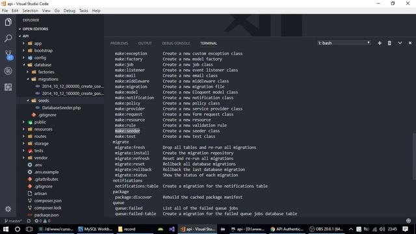The width and height of the screenshot is (416, 234).
Task: Open the Source Control view icon
Action: (x=8, y=55)
